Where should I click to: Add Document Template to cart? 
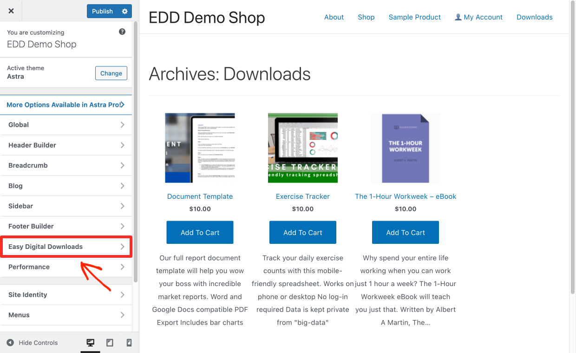(200, 233)
